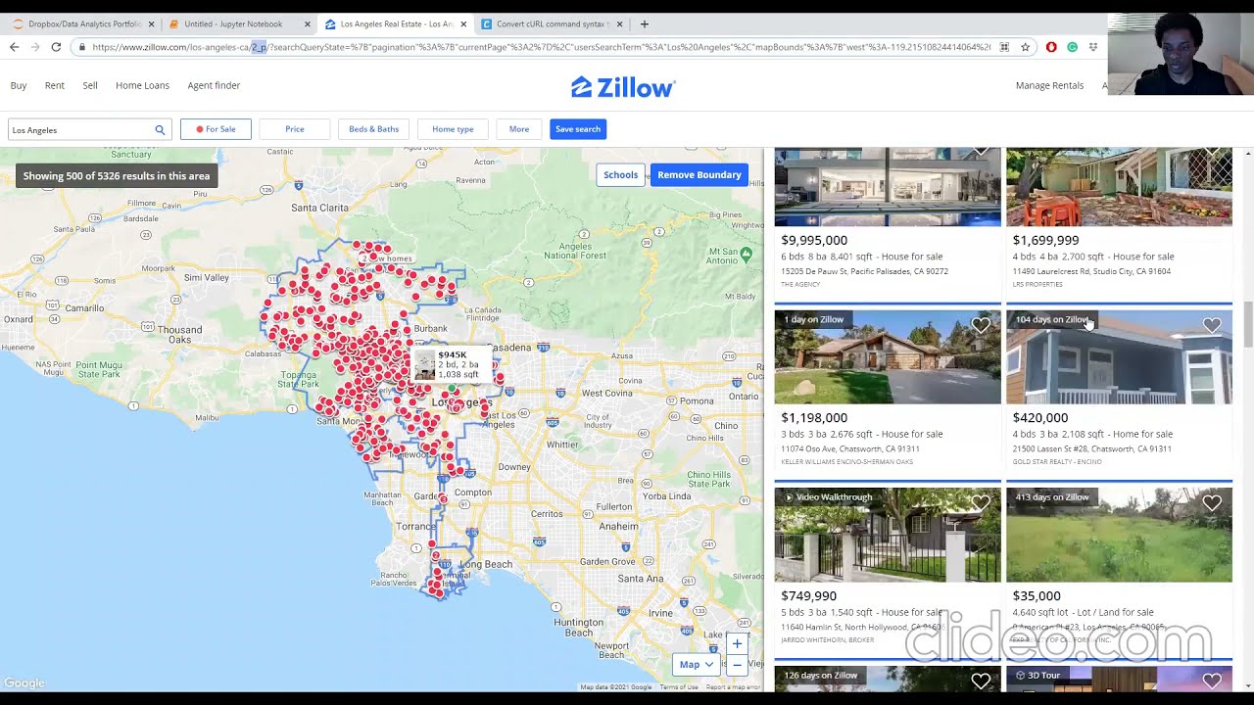Click the red browser extension icon
Viewport: 1254px width, 705px height.
point(1051,47)
